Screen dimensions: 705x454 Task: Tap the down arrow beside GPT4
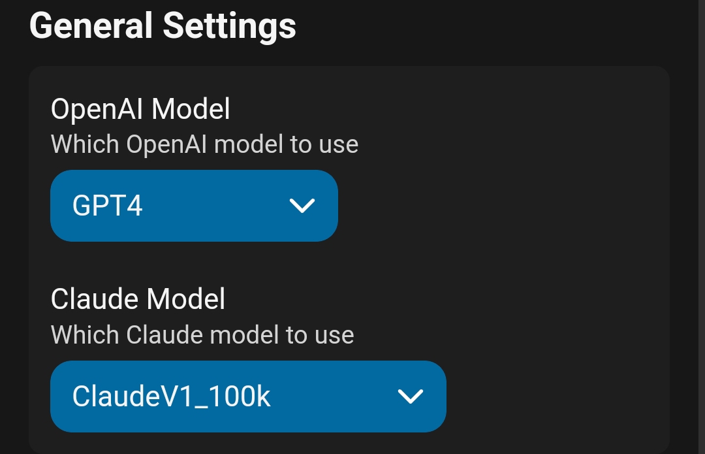pos(302,206)
